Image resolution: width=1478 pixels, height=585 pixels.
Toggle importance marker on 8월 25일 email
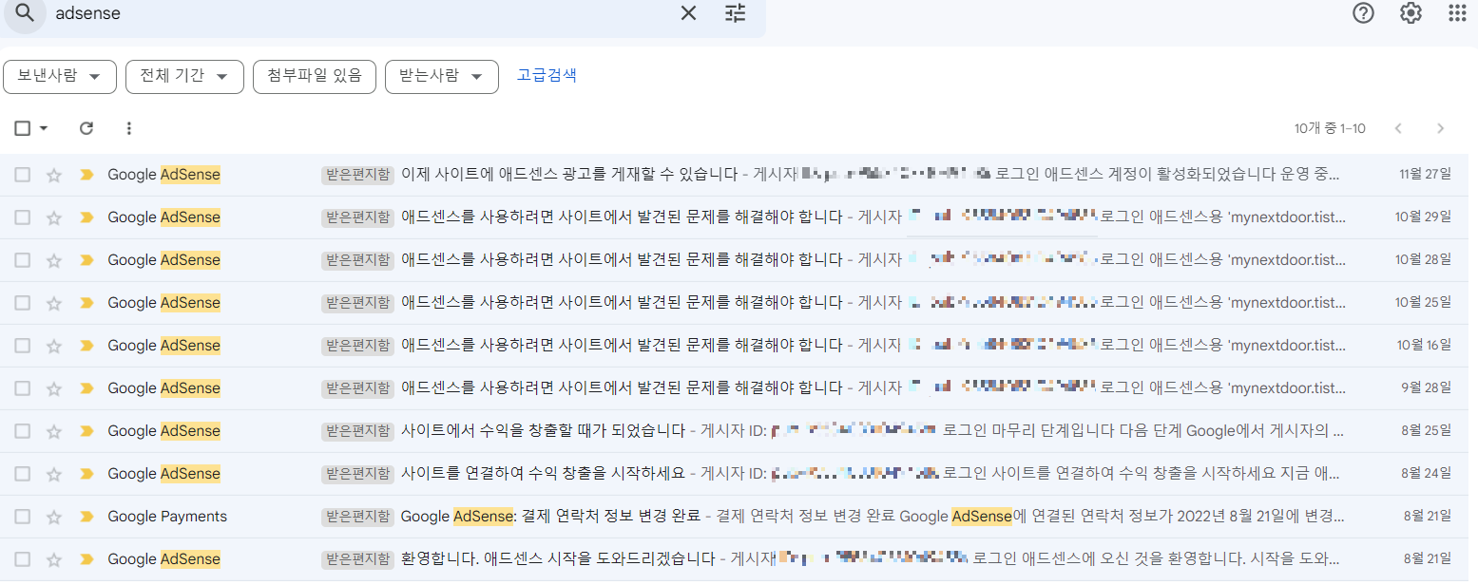tap(86, 431)
